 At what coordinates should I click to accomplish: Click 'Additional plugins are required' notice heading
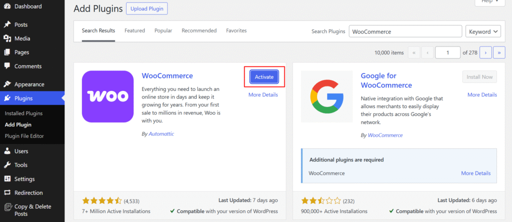coord(346,160)
